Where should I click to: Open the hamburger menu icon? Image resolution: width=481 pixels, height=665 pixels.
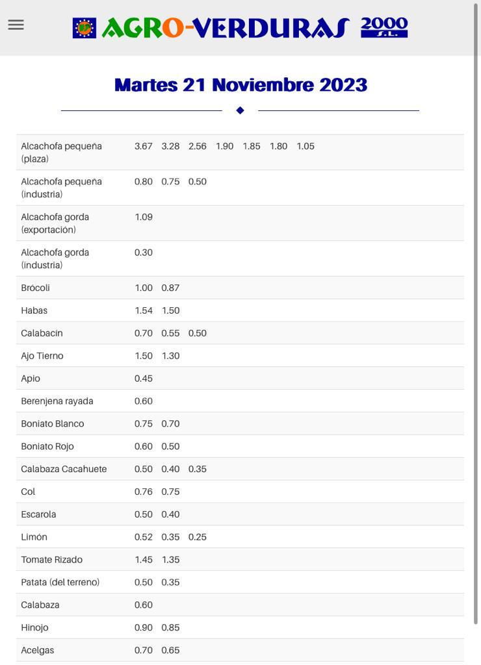[16, 25]
